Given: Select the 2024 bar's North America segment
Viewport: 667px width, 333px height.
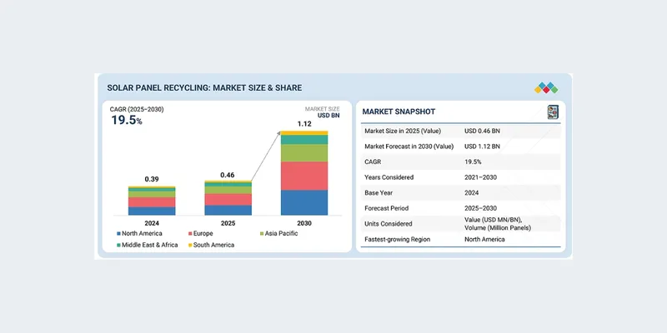Looking at the screenshot, I should tap(152, 211).
